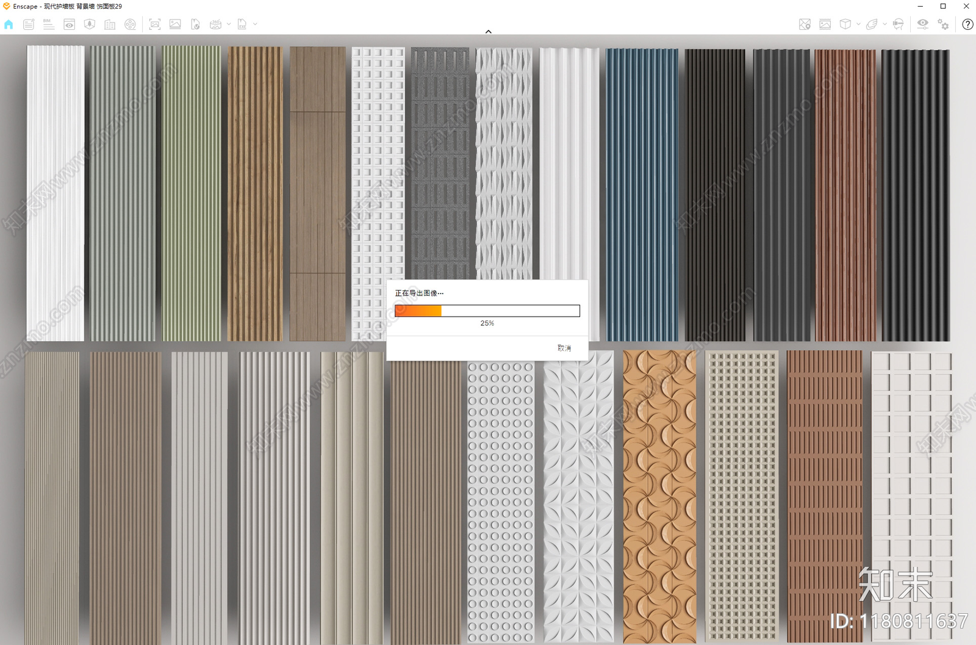Expand the wing navigation dropdown arrow
This screenshot has height=645, width=976.
coord(884,24)
